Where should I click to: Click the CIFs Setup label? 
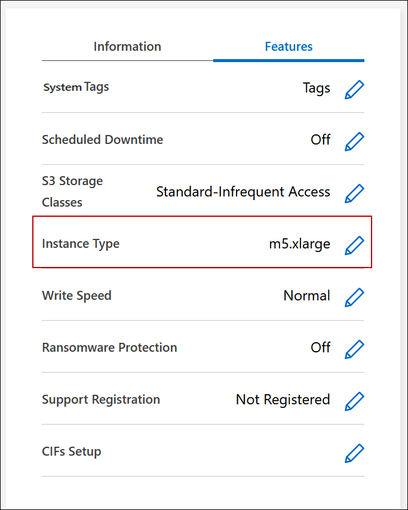click(x=72, y=451)
